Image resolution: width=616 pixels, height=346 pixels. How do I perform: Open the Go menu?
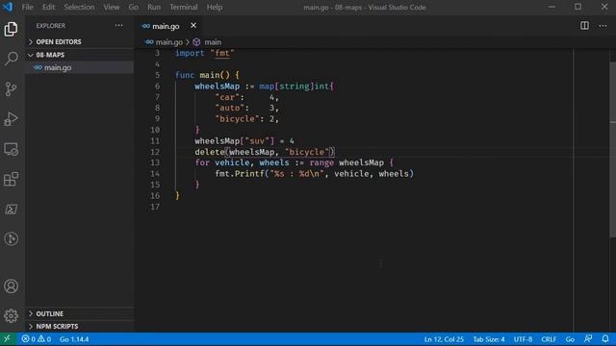(x=134, y=7)
